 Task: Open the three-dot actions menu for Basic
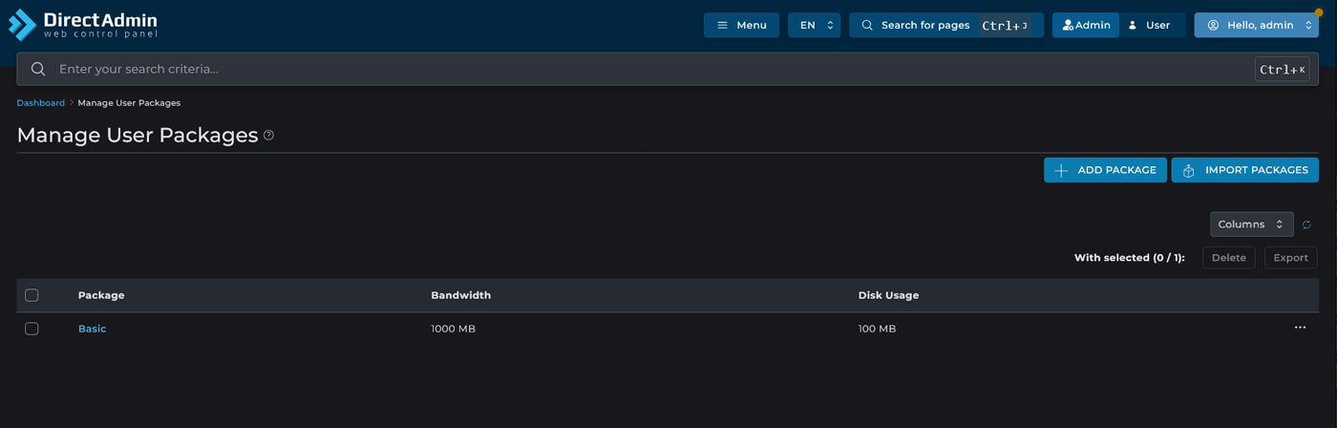1300,328
